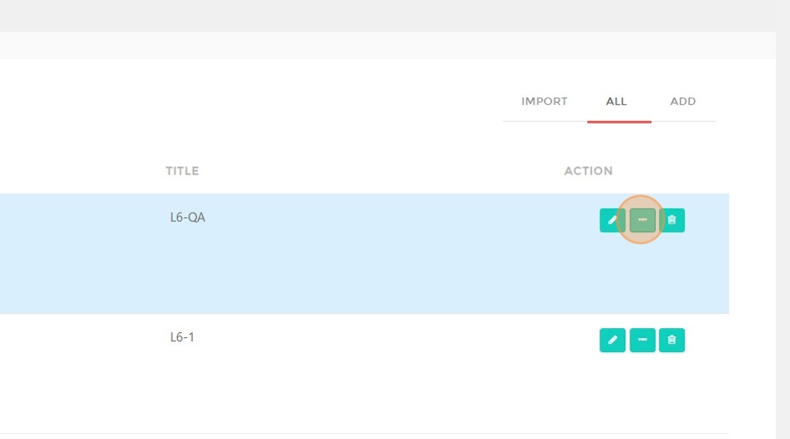This screenshot has height=439, width=790.
Task: Click the red underline beneath ALL tab
Action: point(619,122)
